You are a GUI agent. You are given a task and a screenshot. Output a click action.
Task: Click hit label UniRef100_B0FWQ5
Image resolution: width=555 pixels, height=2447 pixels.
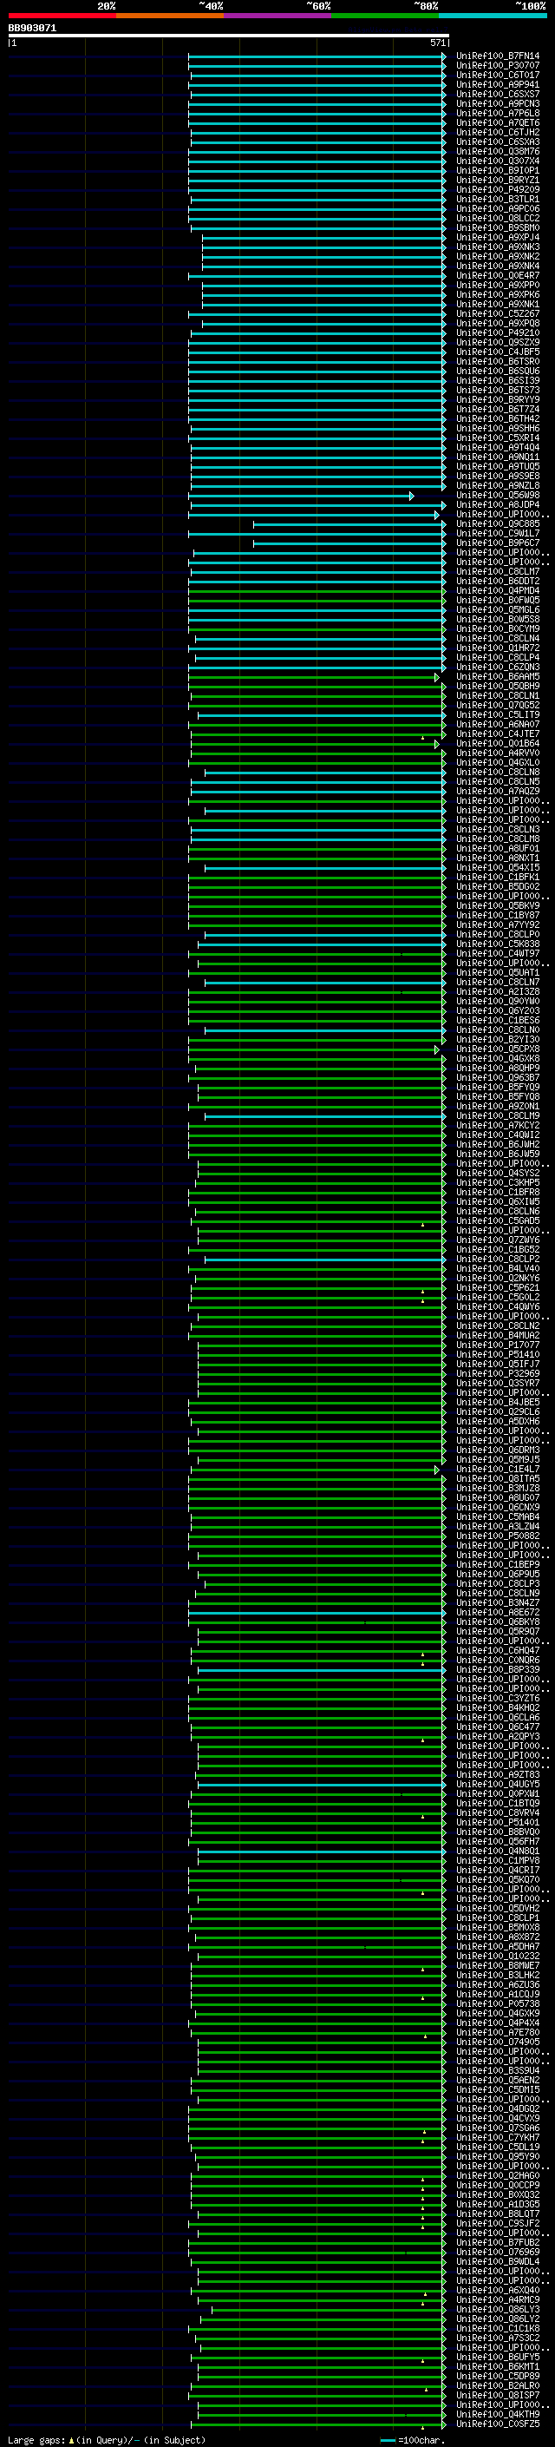[x=498, y=601]
